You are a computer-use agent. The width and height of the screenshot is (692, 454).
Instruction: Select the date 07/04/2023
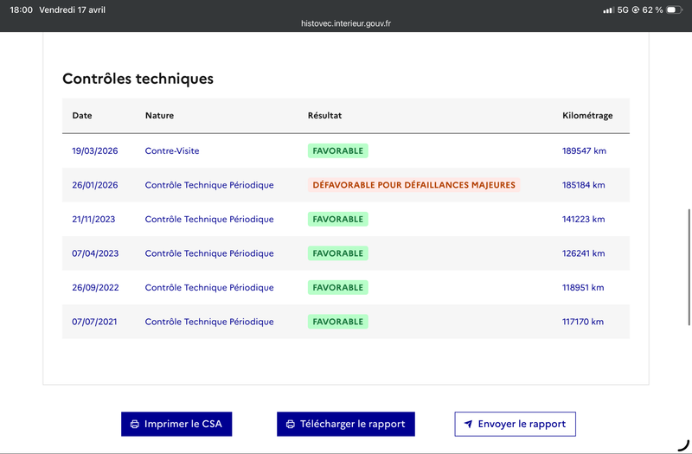click(95, 253)
